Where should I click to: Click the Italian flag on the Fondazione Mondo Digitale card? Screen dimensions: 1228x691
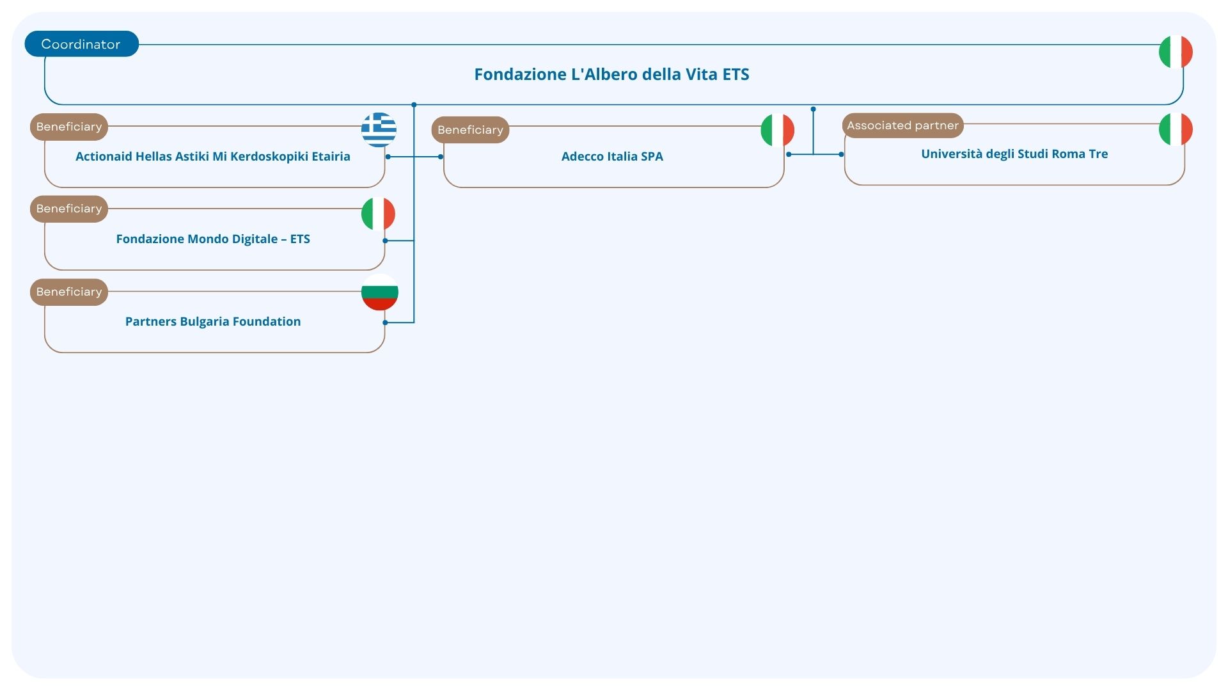[x=378, y=214]
